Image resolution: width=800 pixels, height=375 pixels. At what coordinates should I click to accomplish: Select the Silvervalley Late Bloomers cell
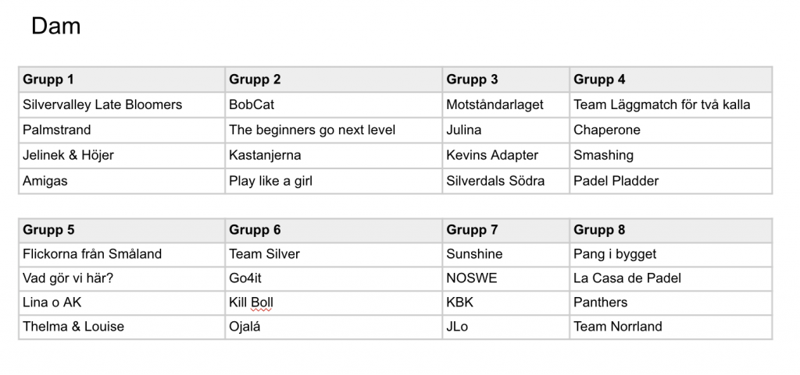point(122,104)
